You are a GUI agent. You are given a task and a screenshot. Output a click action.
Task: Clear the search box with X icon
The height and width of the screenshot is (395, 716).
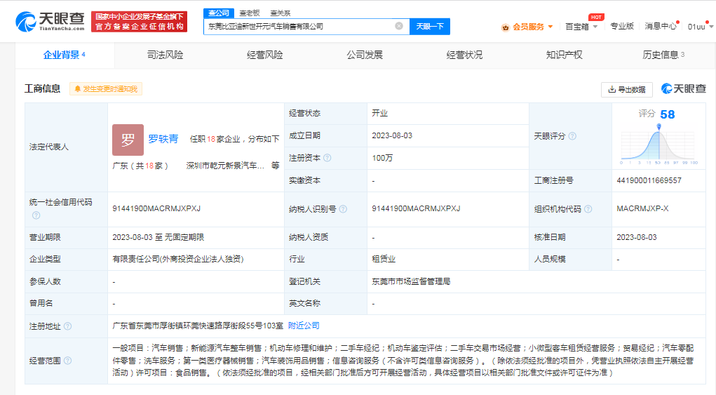pos(399,26)
